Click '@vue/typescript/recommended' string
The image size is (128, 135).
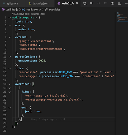point(41,49)
